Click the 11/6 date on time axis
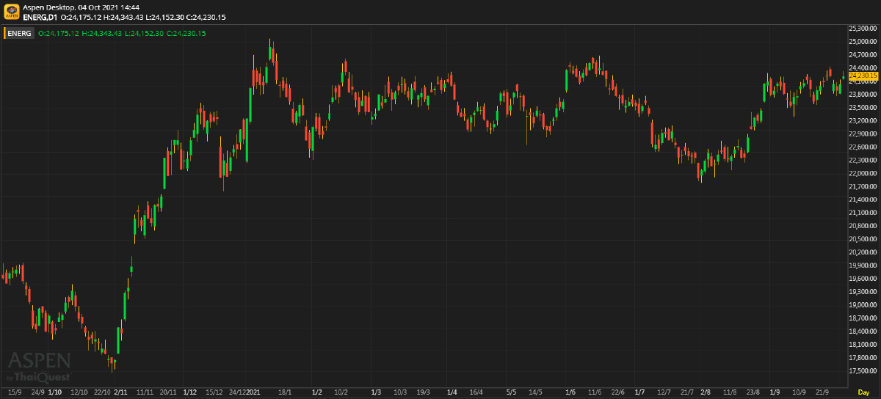The width and height of the screenshot is (881, 399). [595, 392]
